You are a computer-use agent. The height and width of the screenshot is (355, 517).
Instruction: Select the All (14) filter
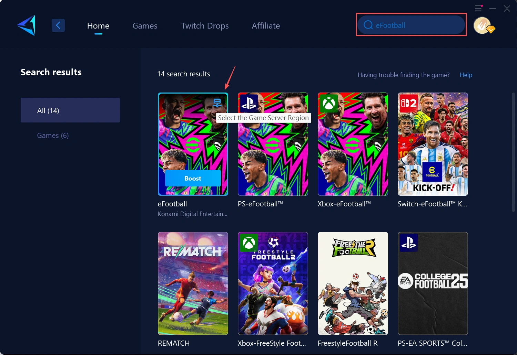[70, 110]
